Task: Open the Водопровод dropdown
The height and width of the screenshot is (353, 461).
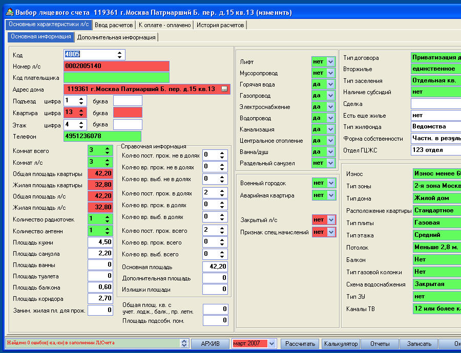Action: click(x=331, y=118)
